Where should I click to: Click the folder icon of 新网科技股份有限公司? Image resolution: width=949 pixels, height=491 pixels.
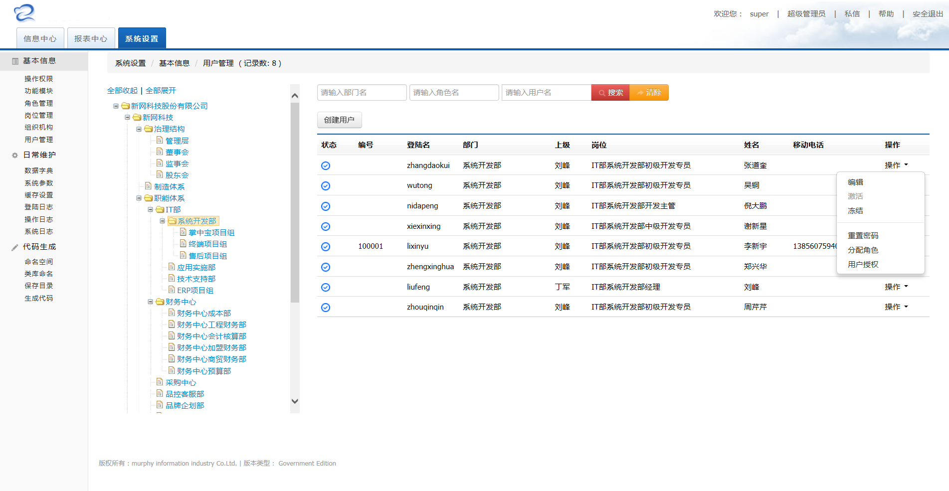tap(126, 106)
